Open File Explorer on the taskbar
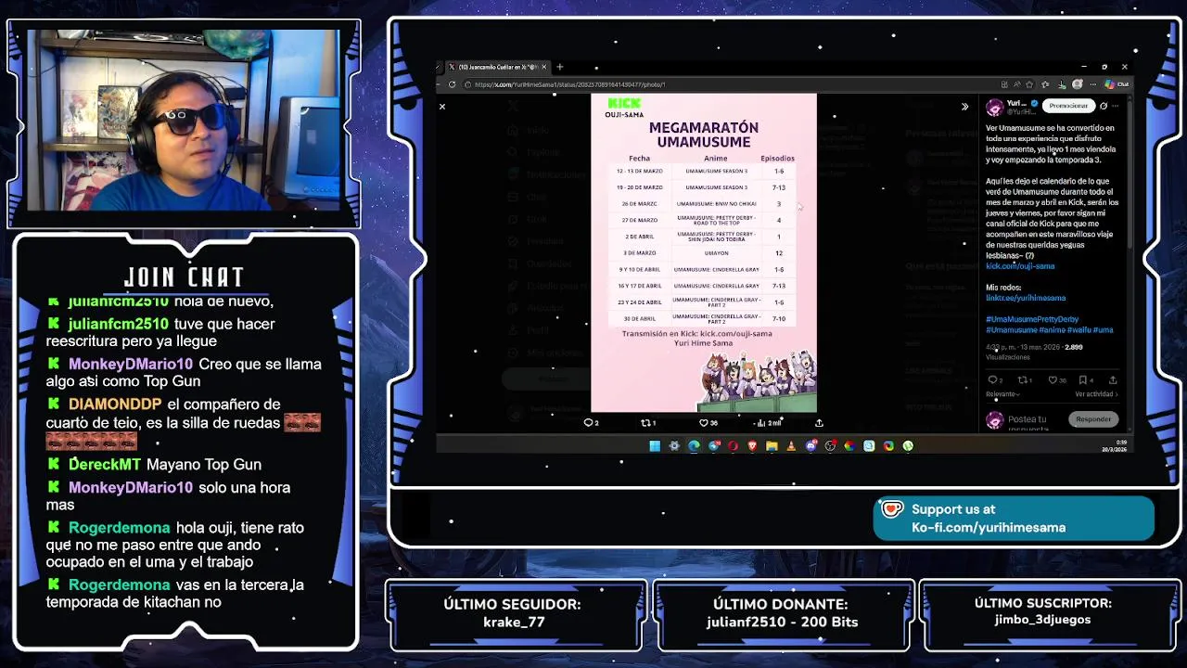This screenshot has height=668, width=1187. 772,446
